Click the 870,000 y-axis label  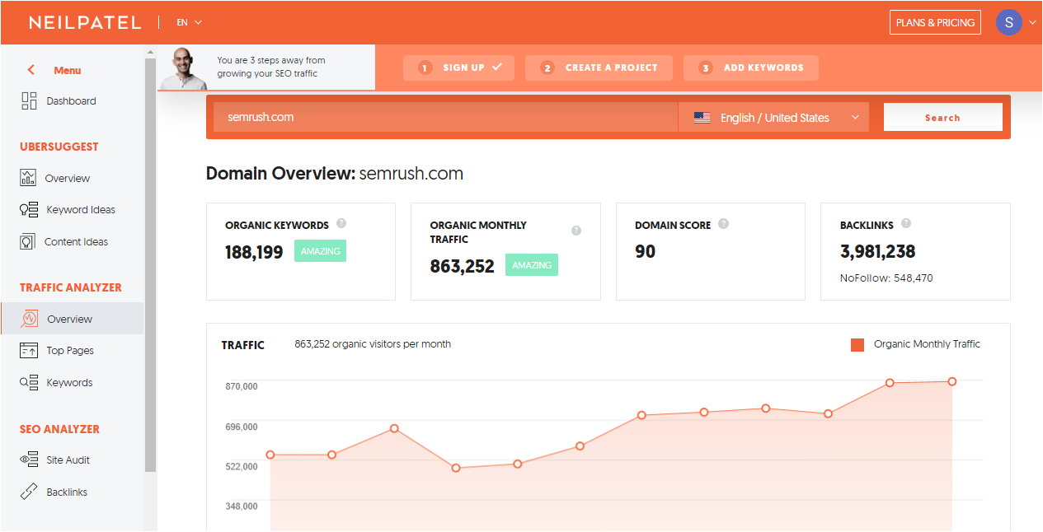[x=241, y=386]
